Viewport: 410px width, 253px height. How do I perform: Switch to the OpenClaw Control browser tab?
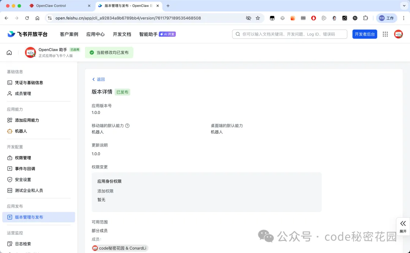51,6
